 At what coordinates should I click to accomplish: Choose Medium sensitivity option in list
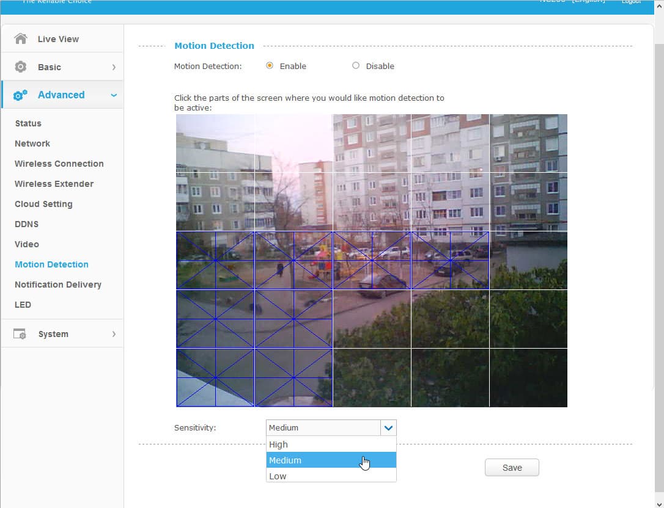click(331, 460)
